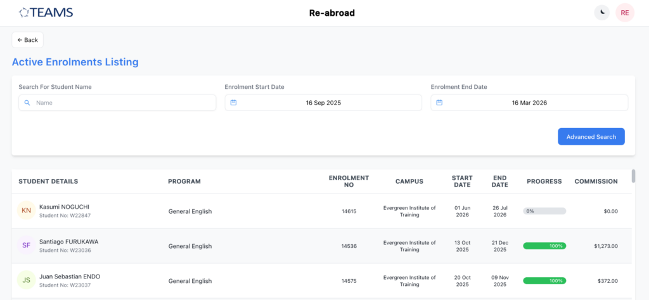Click start date 13 Oct 2025
Viewport: 649px width, 300px height.
point(462,246)
